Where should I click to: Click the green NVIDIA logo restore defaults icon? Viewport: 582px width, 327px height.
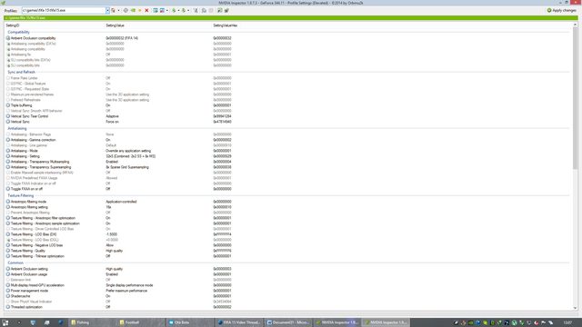pos(133,10)
